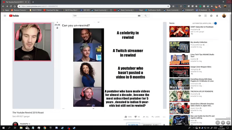This screenshot has width=232, height=130.
Task: Open the YouTube apps grid
Action: (206, 16)
